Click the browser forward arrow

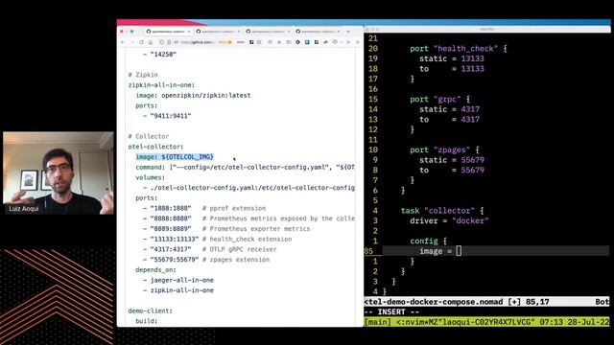coord(132,42)
